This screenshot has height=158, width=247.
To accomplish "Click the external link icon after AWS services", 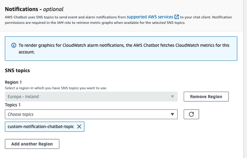I will point(177,17).
